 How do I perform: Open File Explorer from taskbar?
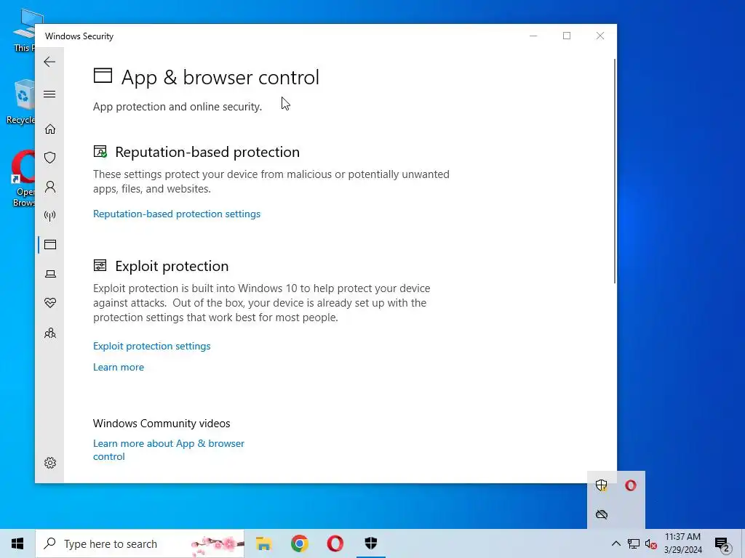tap(263, 543)
